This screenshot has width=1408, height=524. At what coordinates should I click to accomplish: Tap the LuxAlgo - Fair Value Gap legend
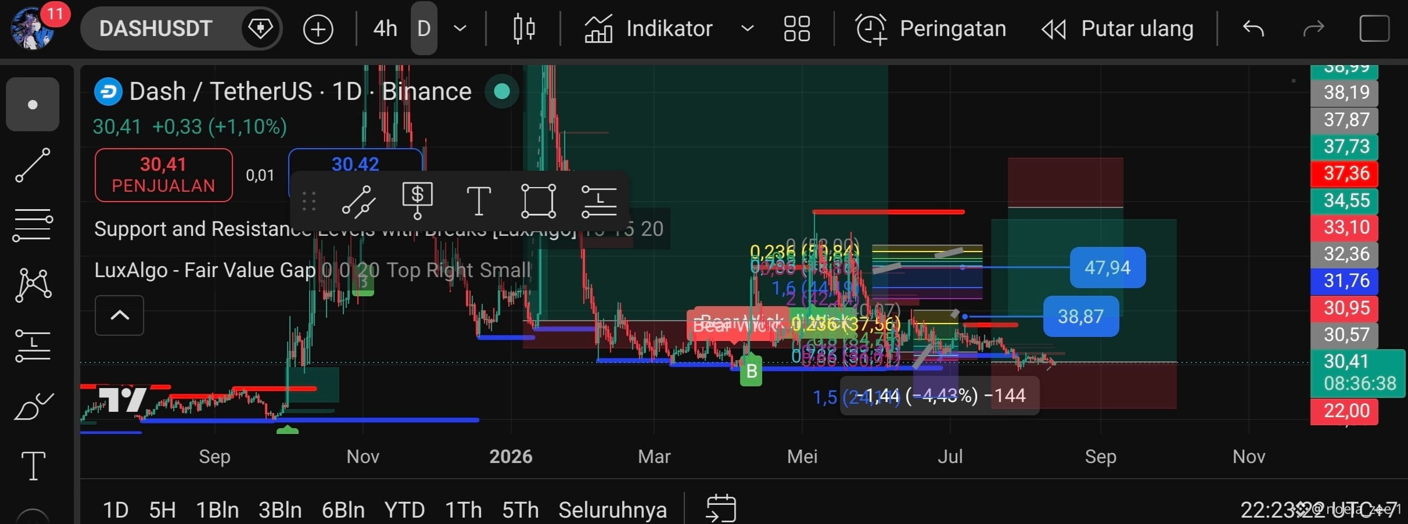(x=312, y=270)
